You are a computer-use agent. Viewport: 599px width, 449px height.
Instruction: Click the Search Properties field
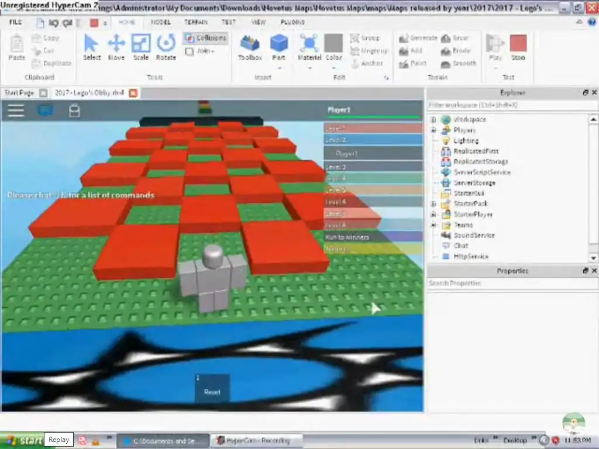(512, 283)
